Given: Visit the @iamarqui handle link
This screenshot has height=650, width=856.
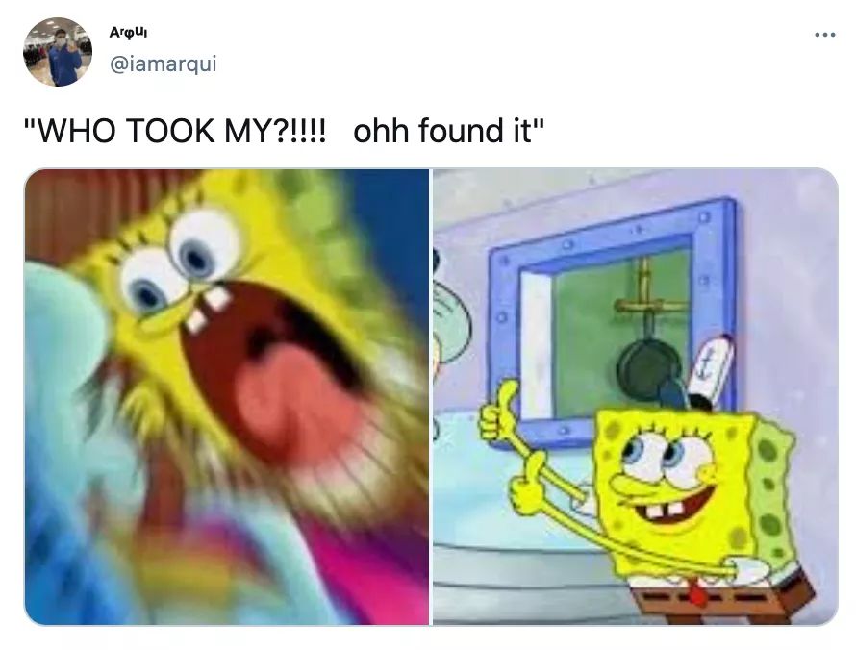Looking at the screenshot, I should click(x=164, y=63).
